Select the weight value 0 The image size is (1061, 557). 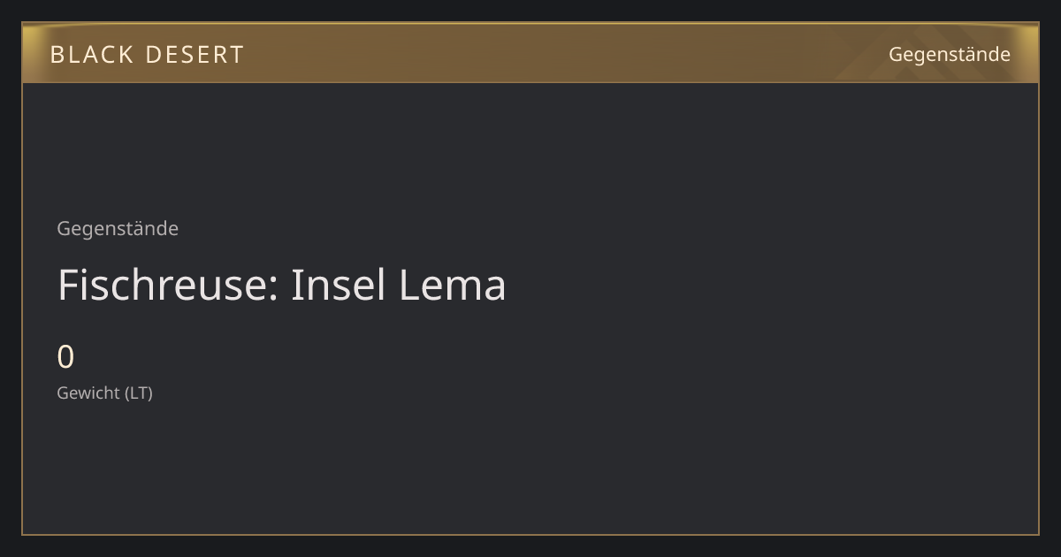point(65,357)
